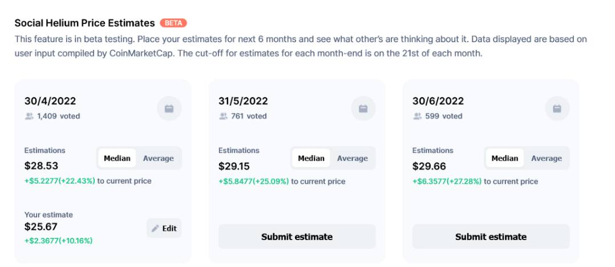615x267 pixels.
Task: Click voters icon beside 761 voted
Action: click(x=223, y=116)
